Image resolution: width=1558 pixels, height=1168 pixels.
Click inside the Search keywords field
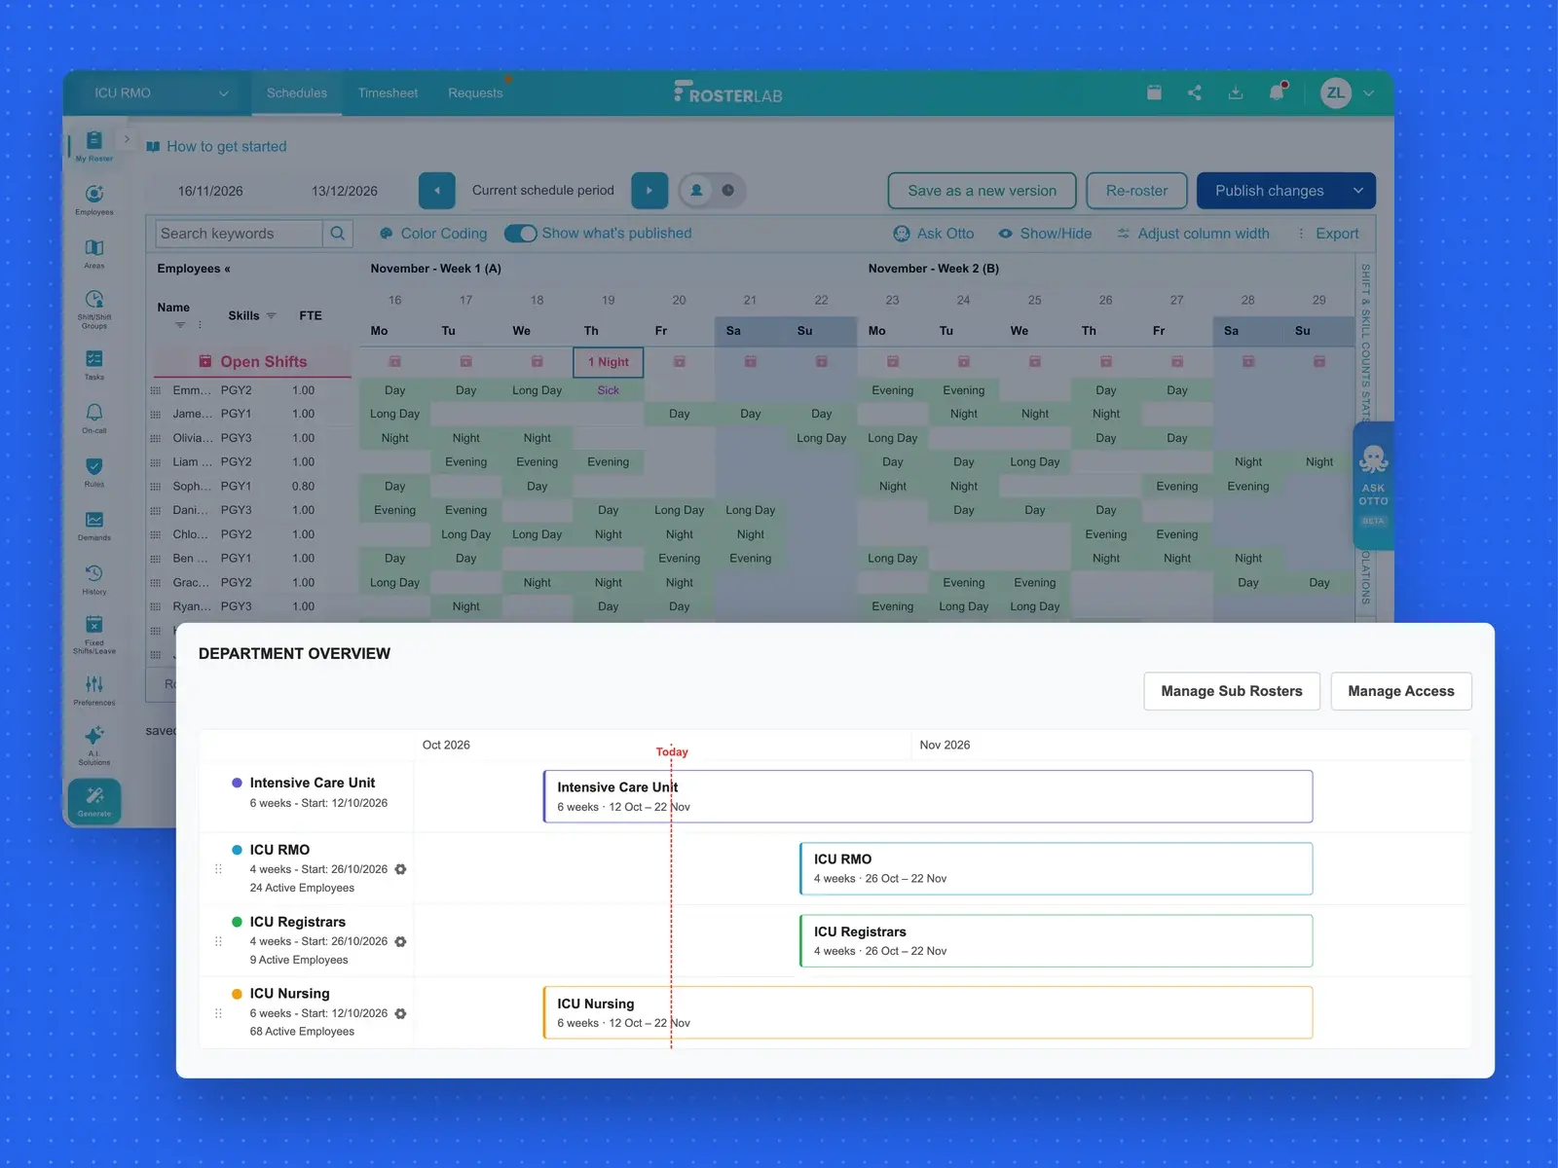[239, 234]
